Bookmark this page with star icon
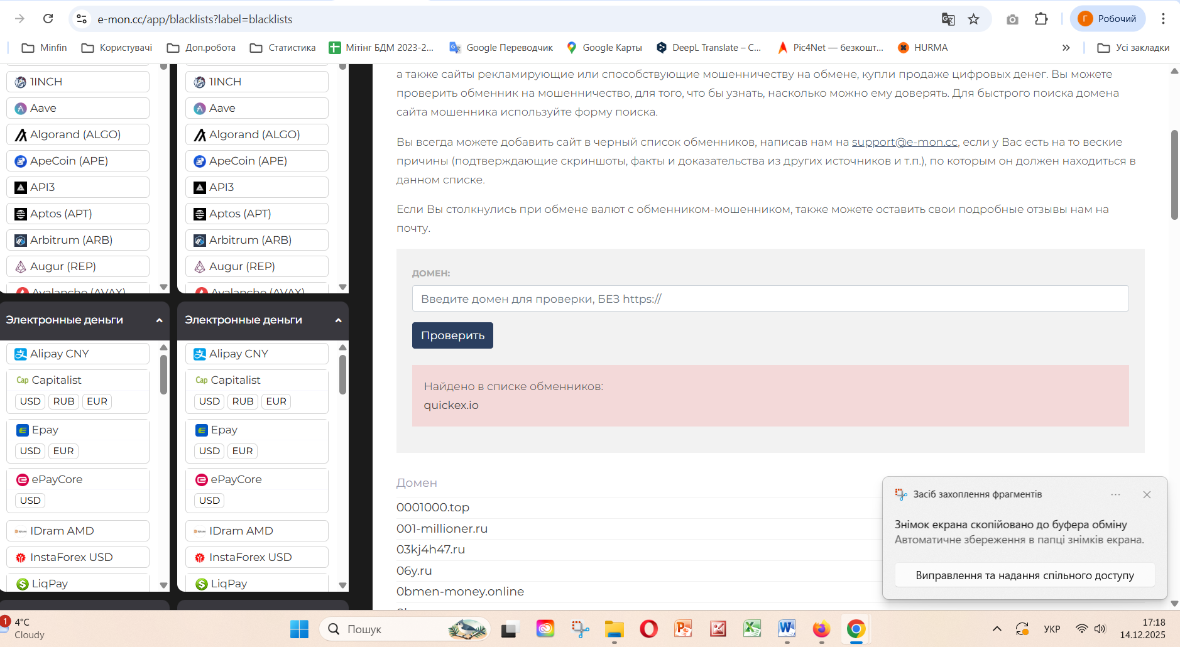 973,19
